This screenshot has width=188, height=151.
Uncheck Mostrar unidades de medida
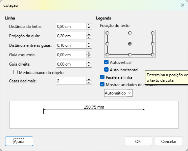(x=102, y=84)
